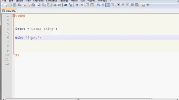
Task: Close the current document via the Close toolbar icon
Action: [x=24, y=5]
